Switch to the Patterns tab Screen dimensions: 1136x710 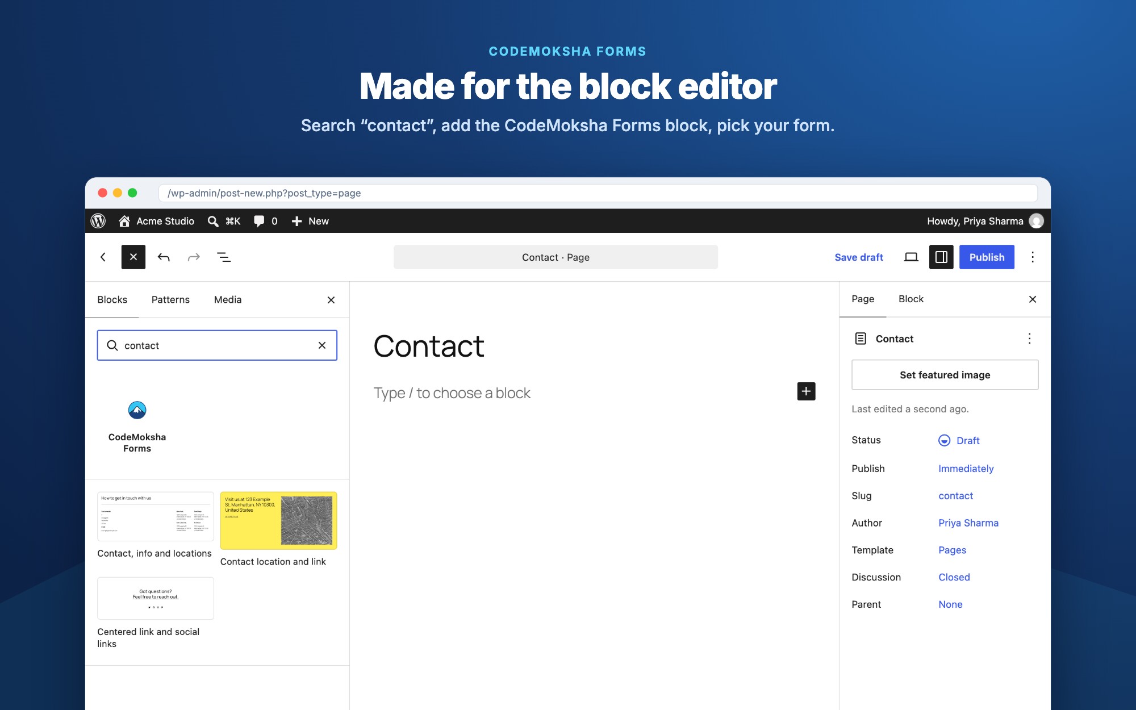pos(170,300)
